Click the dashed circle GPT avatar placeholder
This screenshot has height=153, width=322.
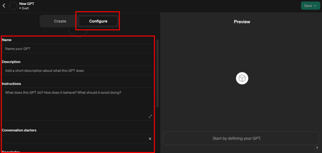point(13,6)
